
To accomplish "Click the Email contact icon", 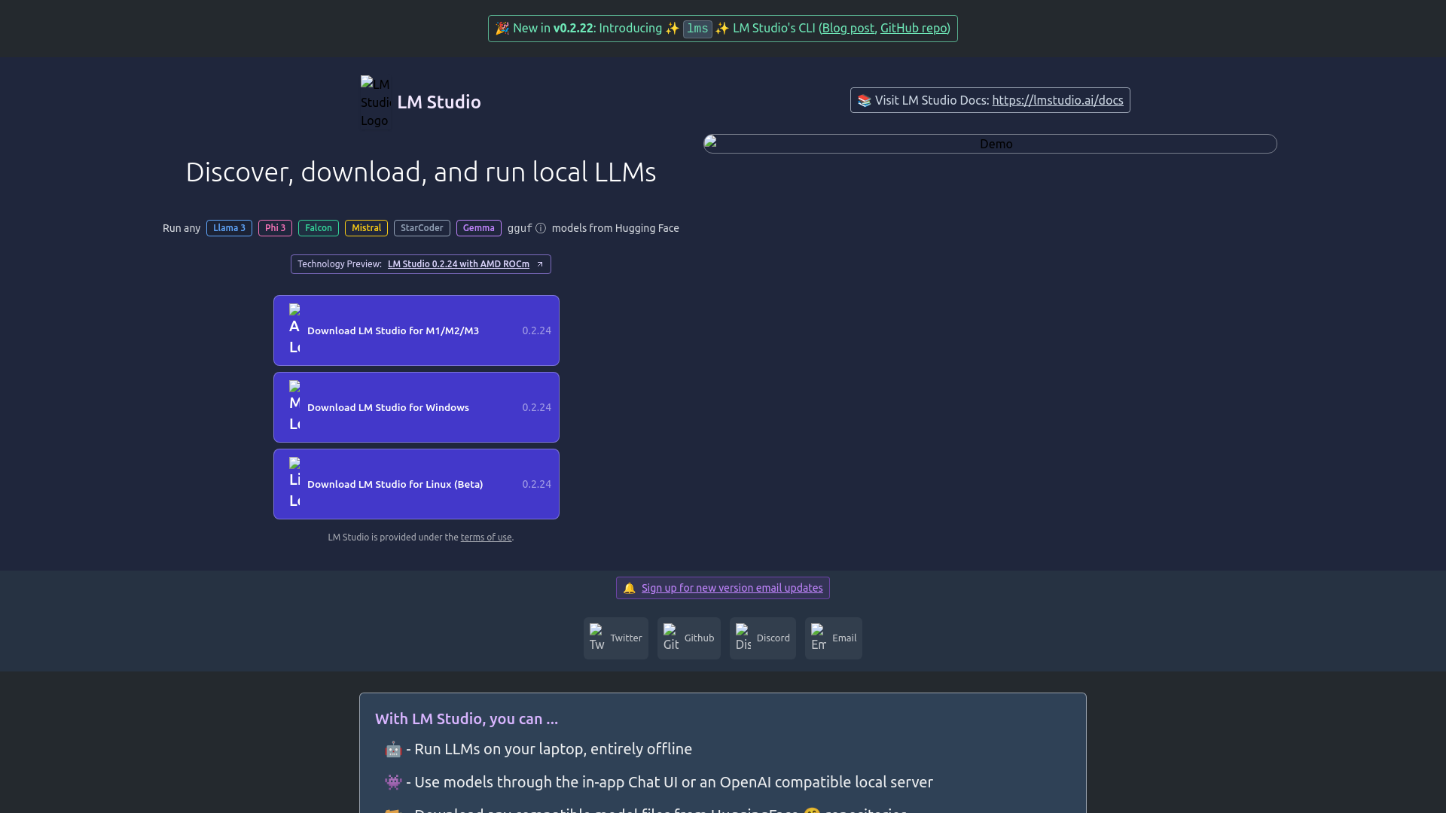I will (x=819, y=638).
